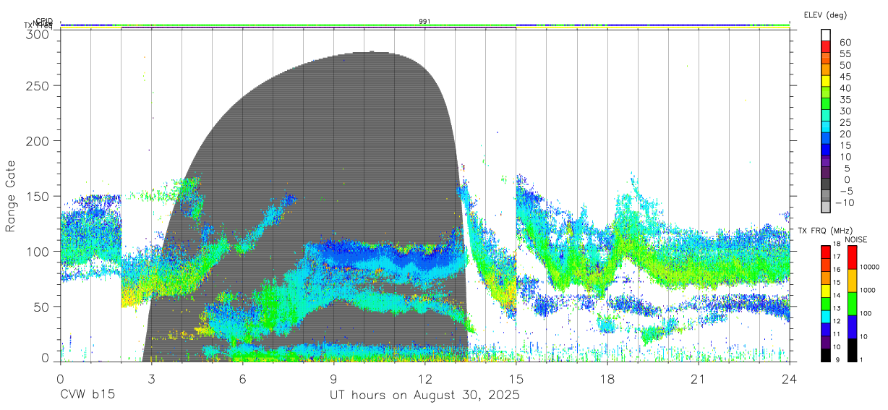
Task: Click the 11 label on TX FRQ colorbar
Action: point(837,334)
